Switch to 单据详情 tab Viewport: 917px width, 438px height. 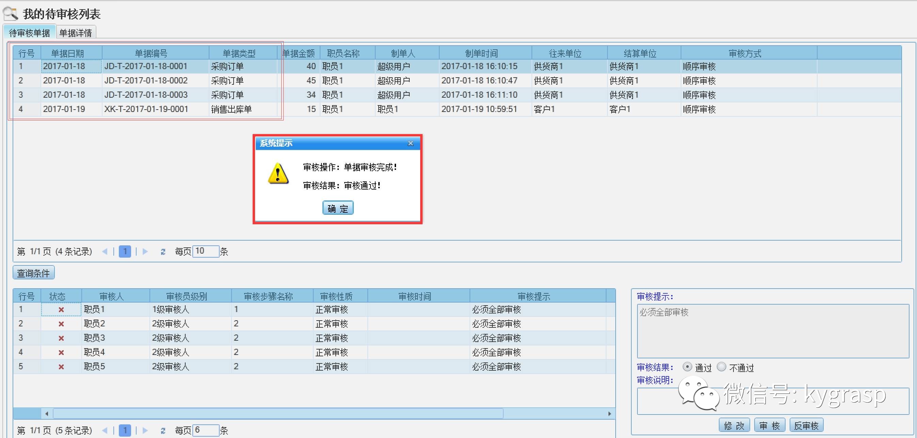tap(76, 33)
